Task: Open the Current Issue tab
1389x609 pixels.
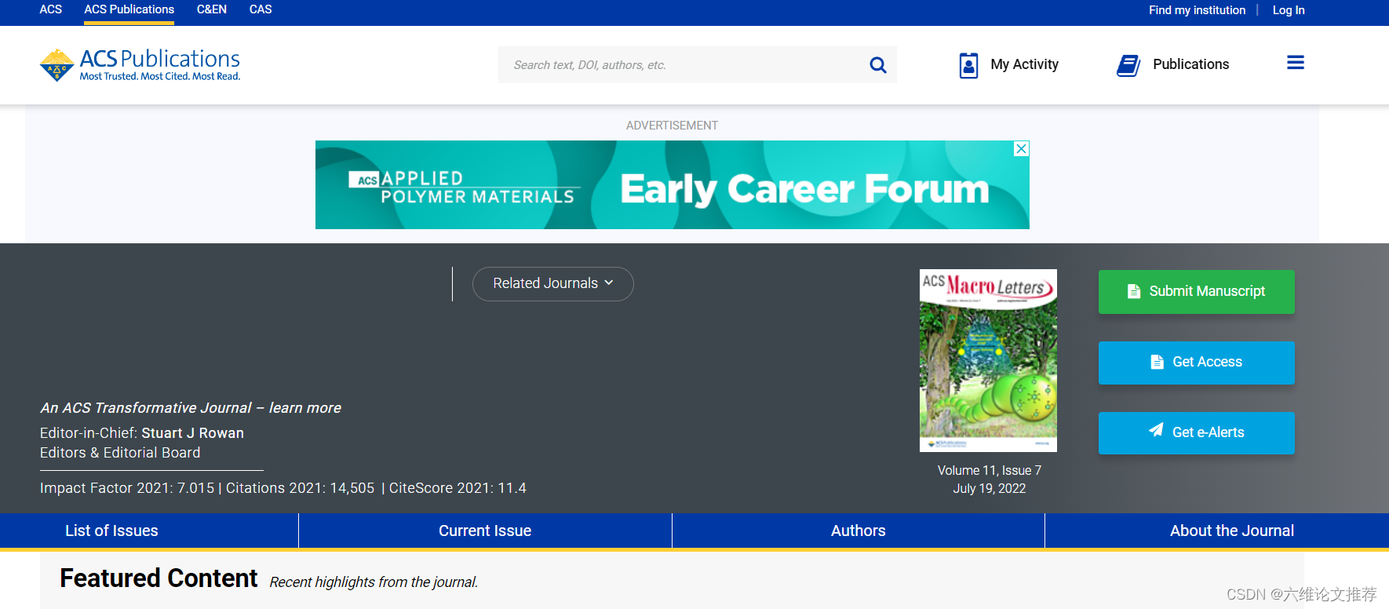Action: [485, 531]
